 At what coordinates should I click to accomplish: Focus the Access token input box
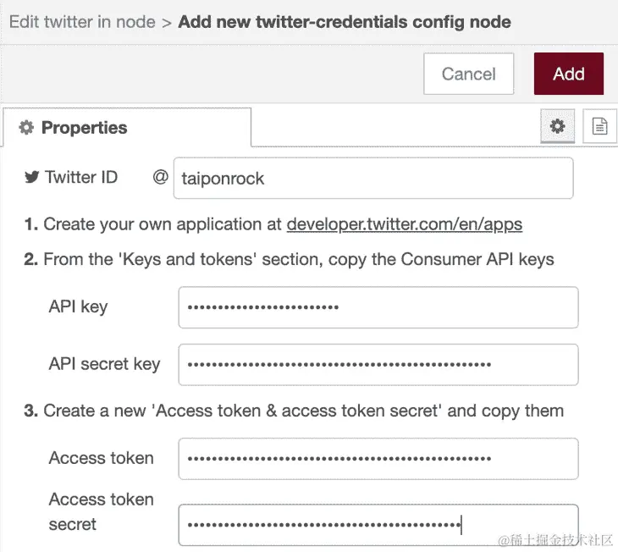[378, 459]
